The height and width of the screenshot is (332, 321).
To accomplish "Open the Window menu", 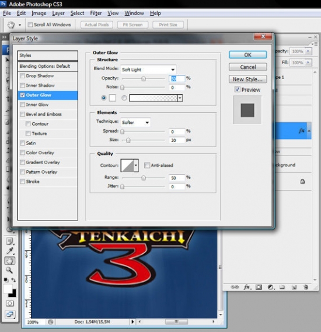I will tap(134, 13).
